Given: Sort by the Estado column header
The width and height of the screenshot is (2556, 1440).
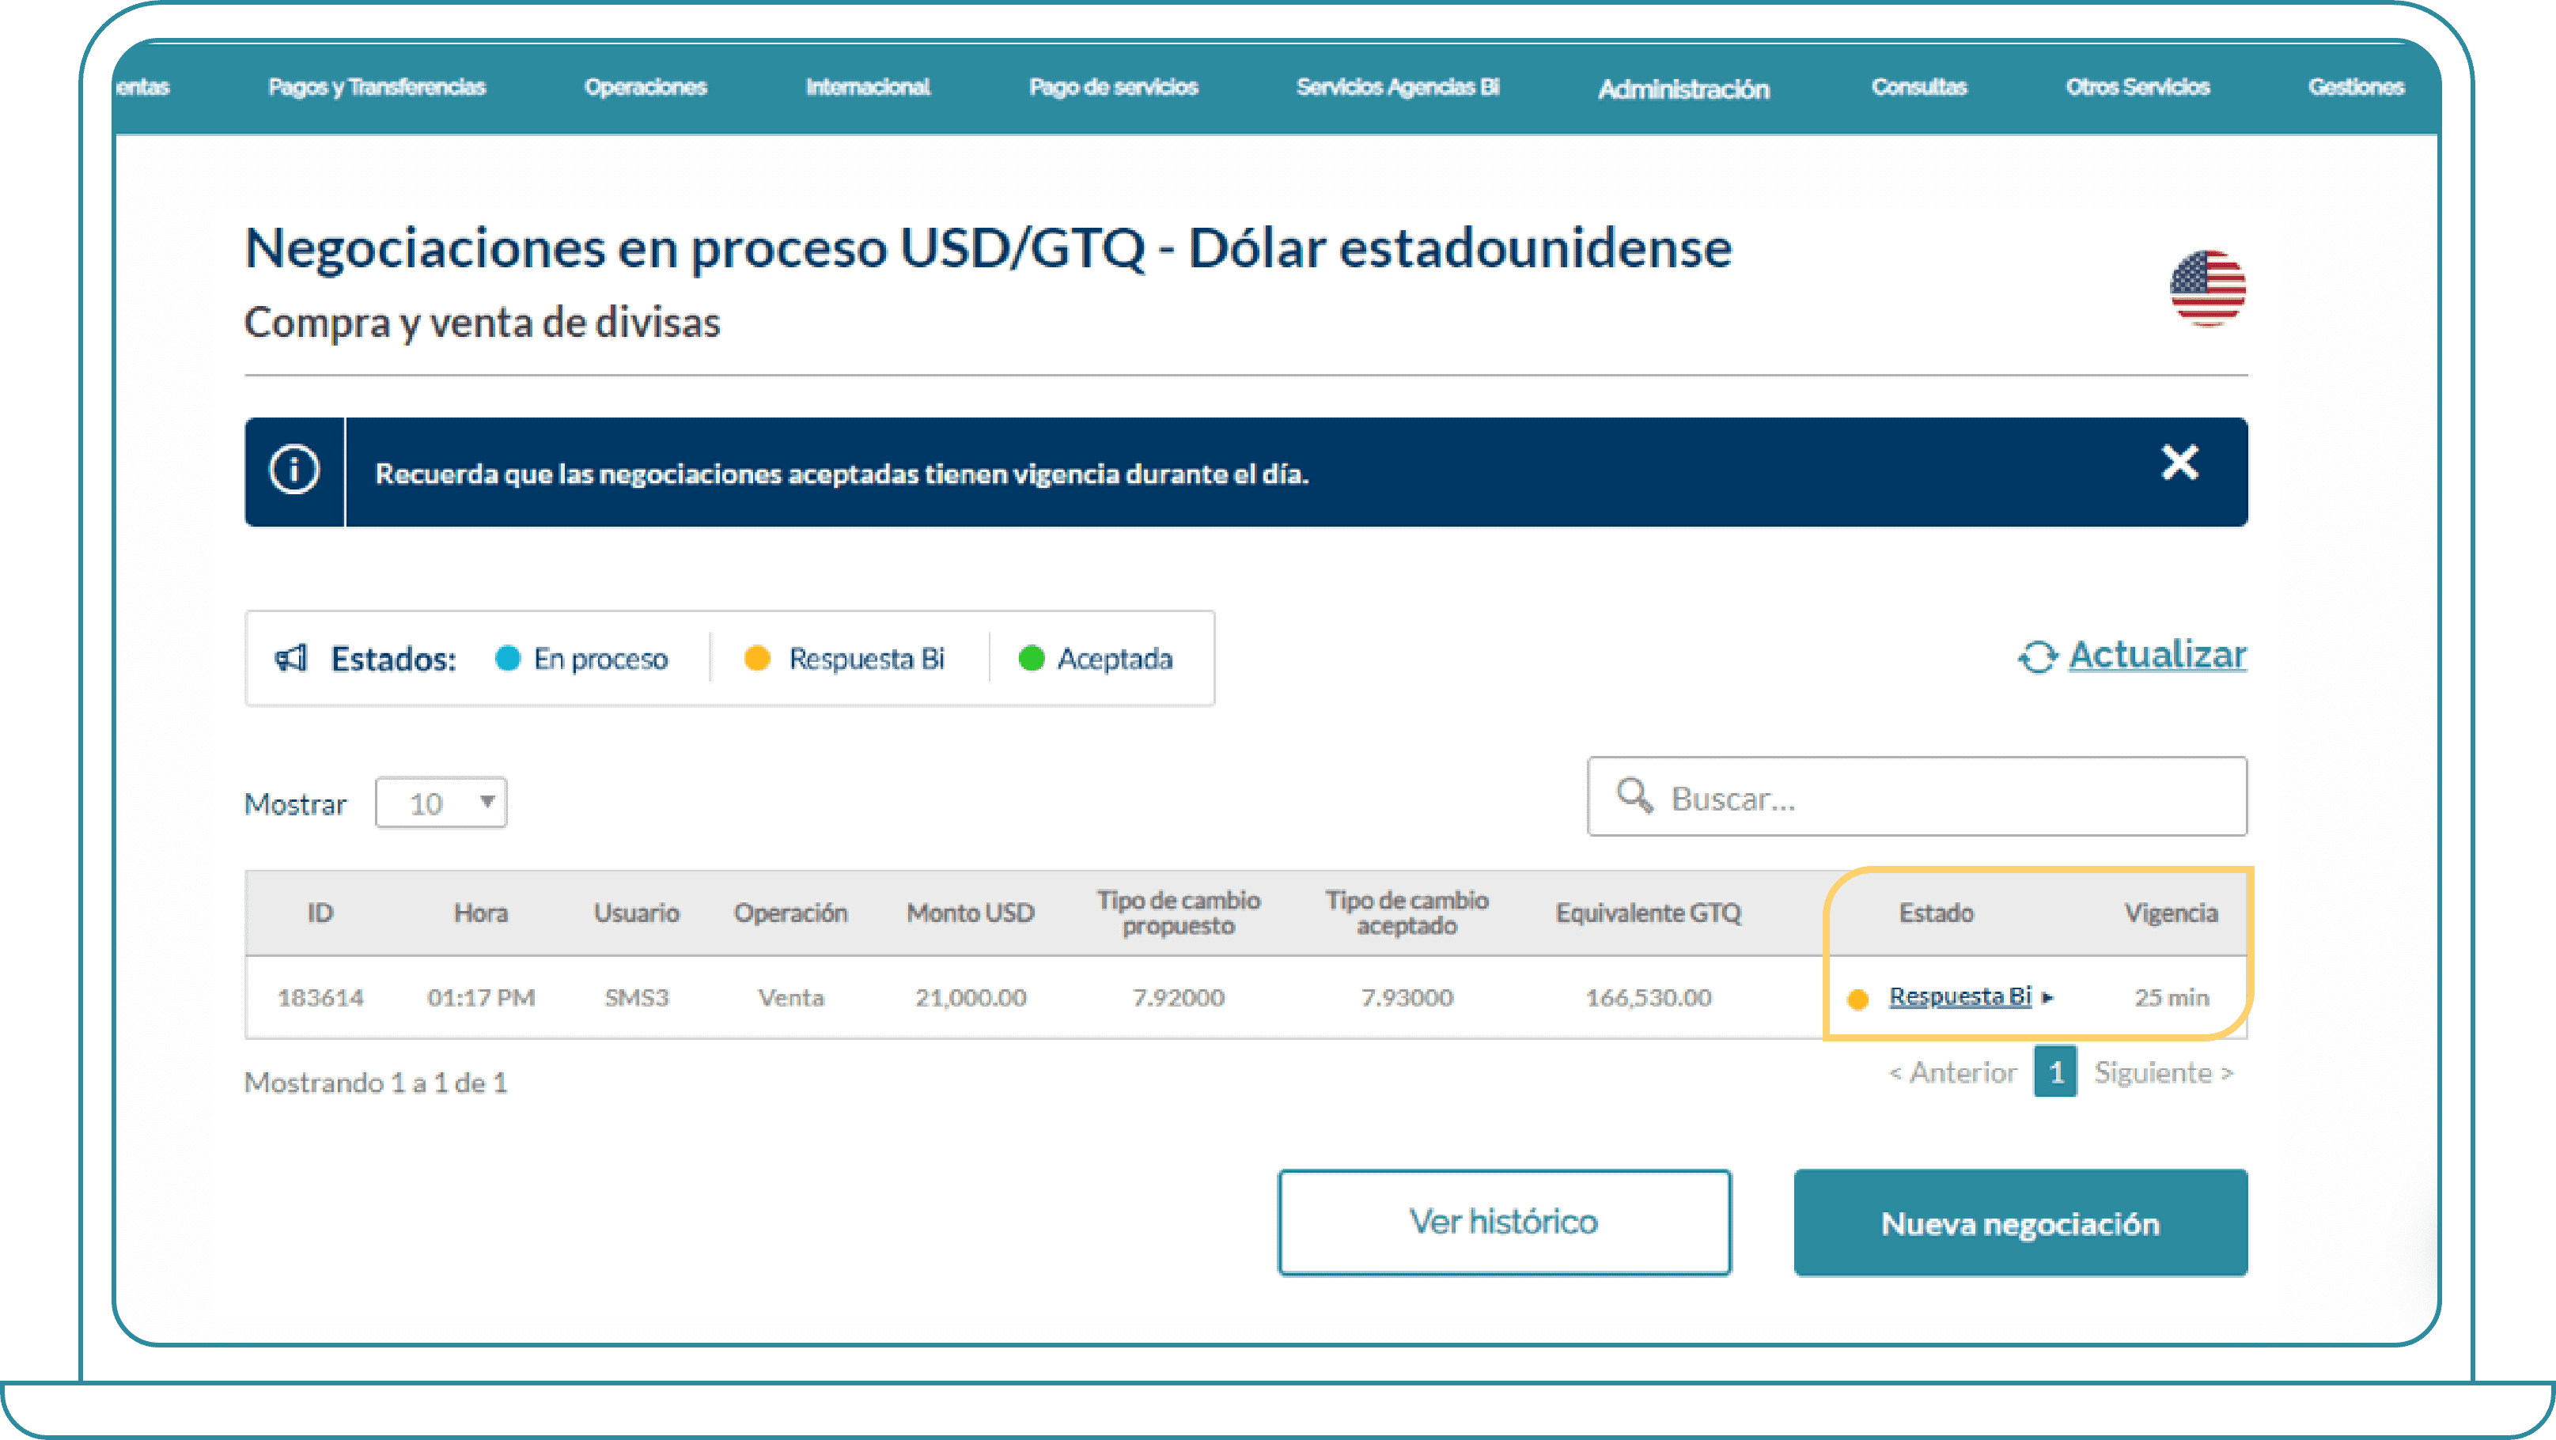Looking at the screenshot, I should pos(1936,913).
